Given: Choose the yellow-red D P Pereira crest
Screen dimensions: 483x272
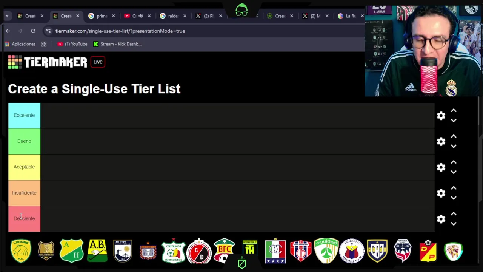Looking at the screenshot, I should (428, 251).
